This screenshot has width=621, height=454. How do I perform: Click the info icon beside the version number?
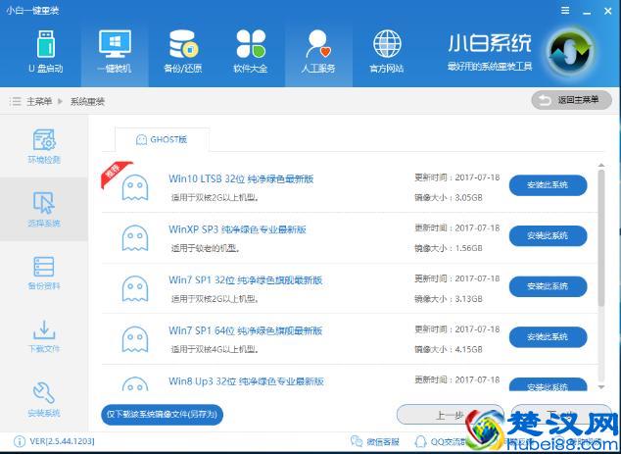pyautogui.click(x=19, y=441)
